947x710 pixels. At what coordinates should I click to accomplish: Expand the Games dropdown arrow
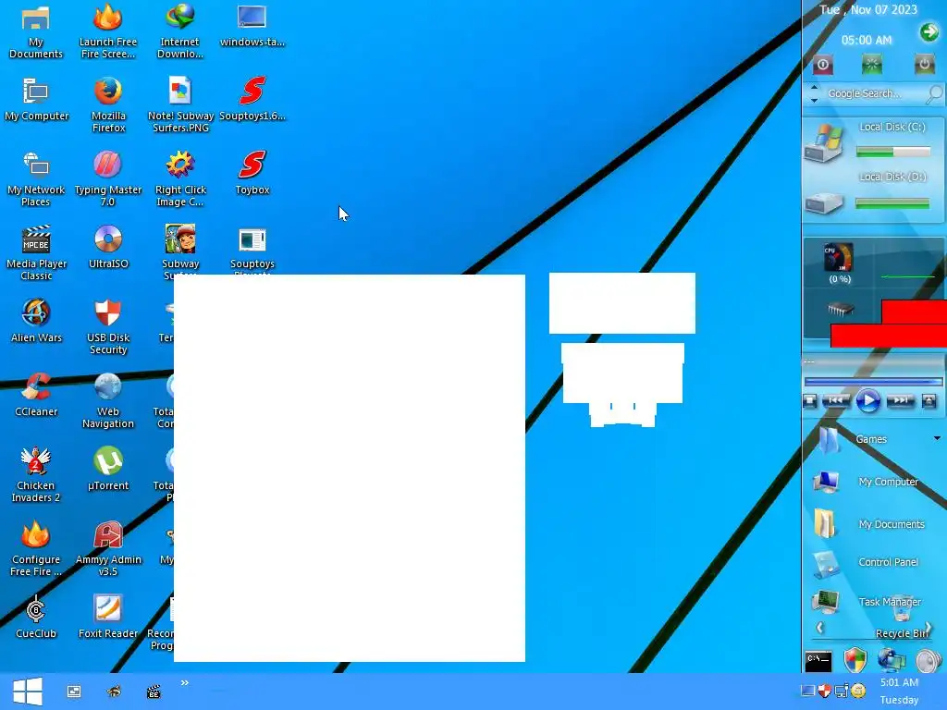point(938,438)
